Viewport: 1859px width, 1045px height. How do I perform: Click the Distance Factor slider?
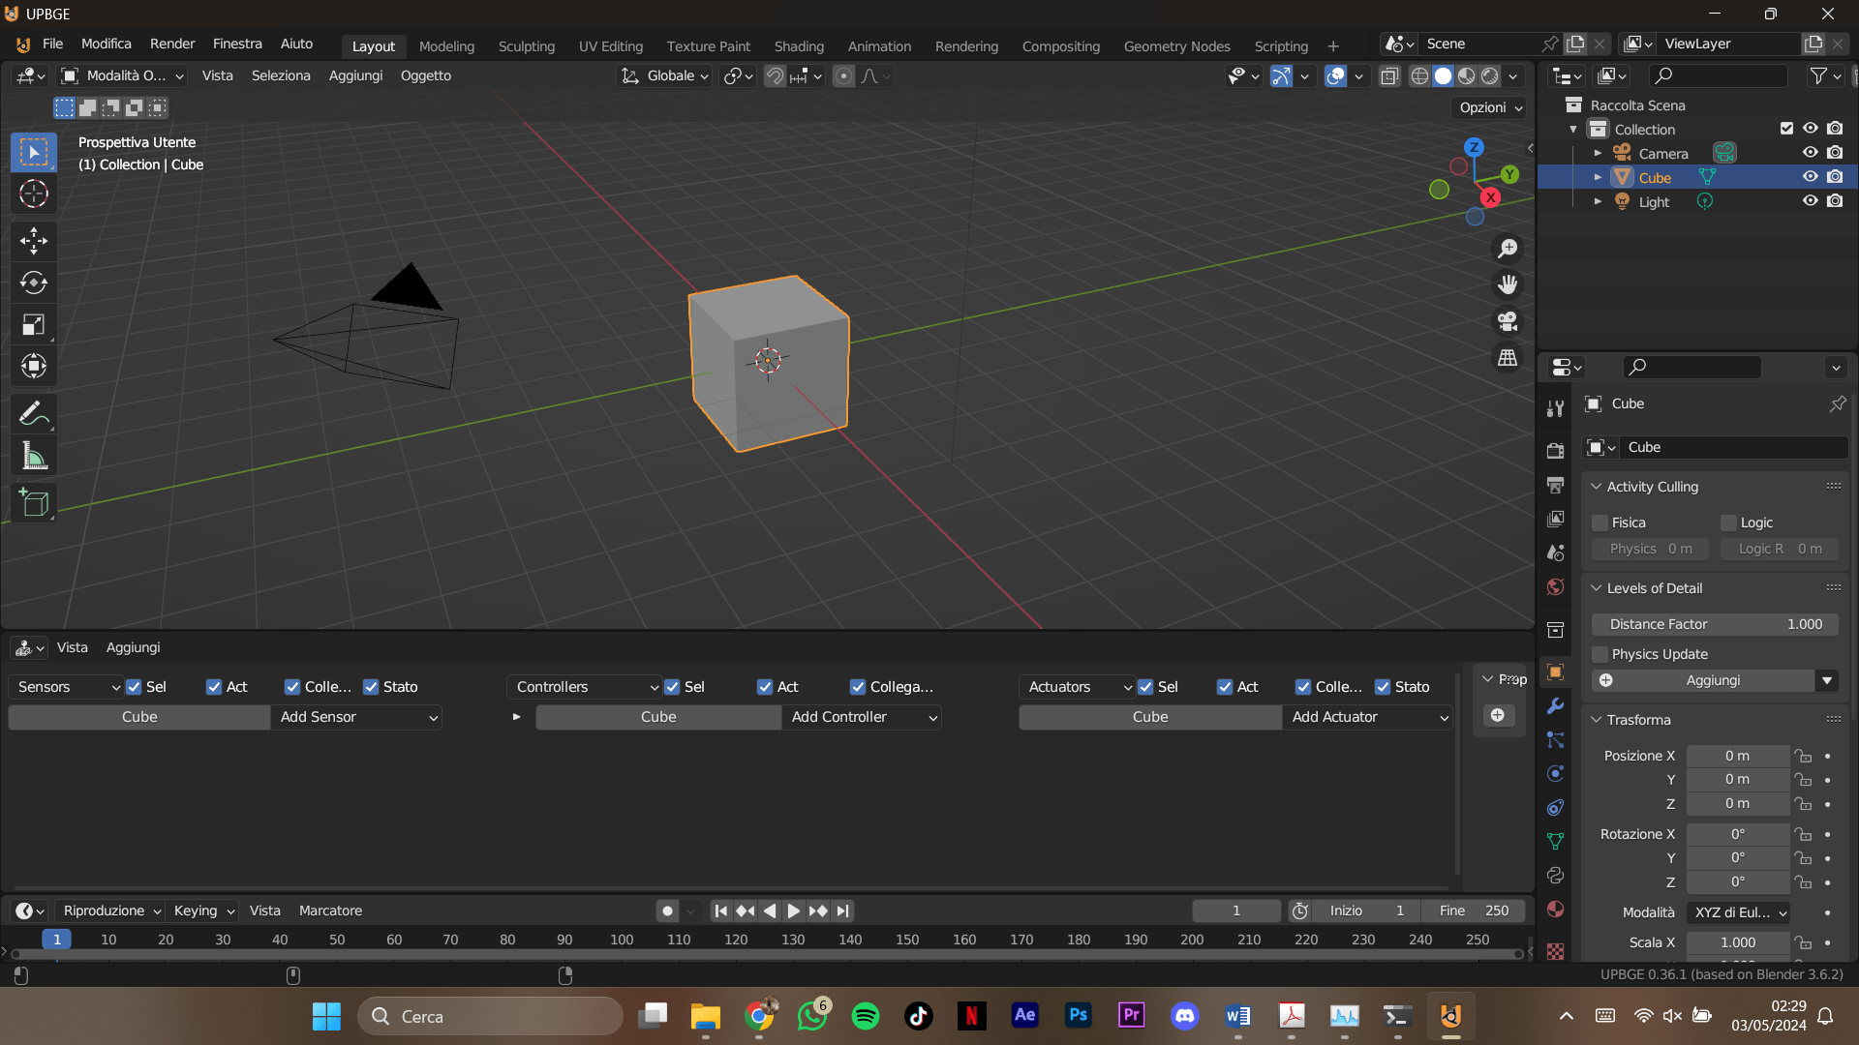point(1715,624)
